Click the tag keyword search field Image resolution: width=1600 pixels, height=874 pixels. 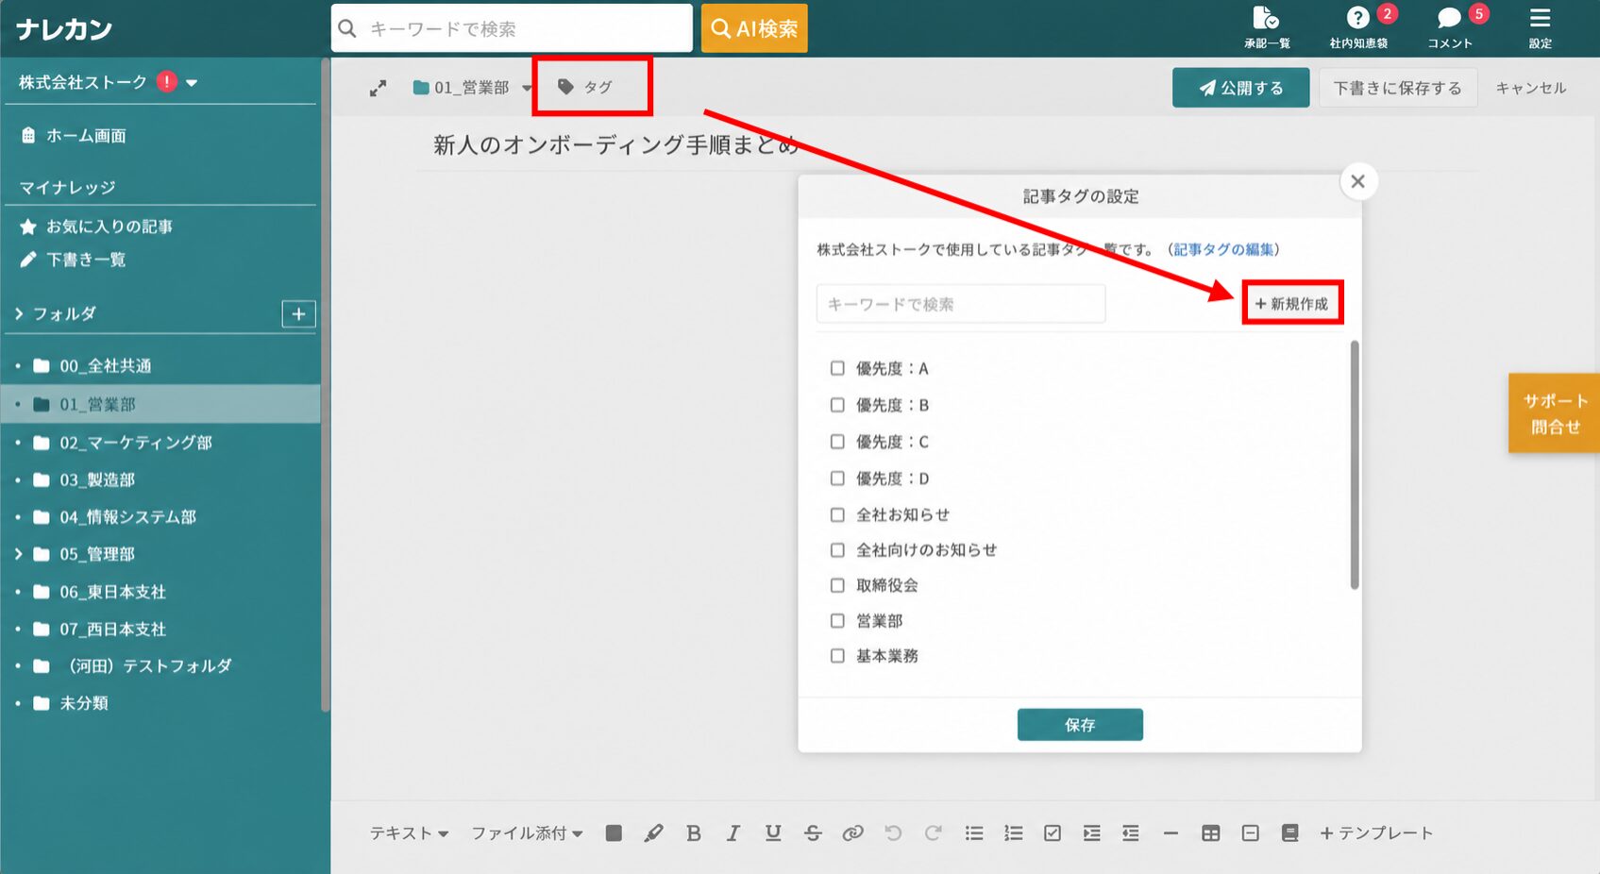pyautogui.click(x=961, y=304)
